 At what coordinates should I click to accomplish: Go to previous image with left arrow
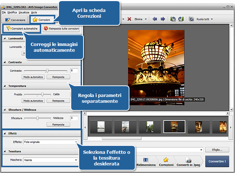pos(155,19)
